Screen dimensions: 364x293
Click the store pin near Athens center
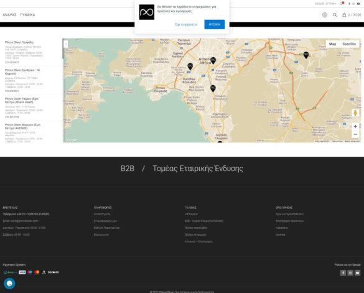[x=213, y=60]
